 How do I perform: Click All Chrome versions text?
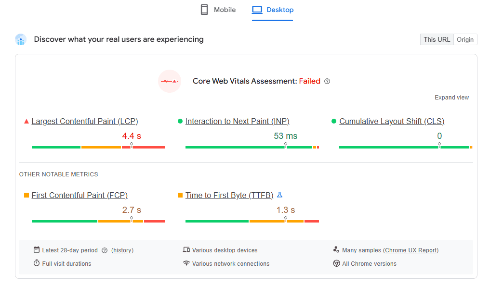pyautogui.click(x=369, y=264)
